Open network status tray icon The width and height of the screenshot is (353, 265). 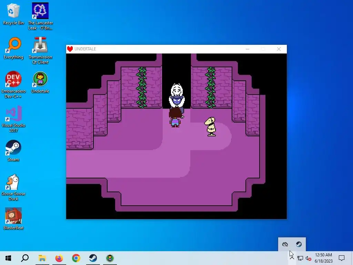[x=300, y=258]
